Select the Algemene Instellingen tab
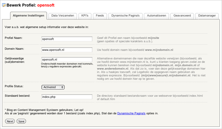The height and width of the screenshot is (129, 222). tap(28, 16)
